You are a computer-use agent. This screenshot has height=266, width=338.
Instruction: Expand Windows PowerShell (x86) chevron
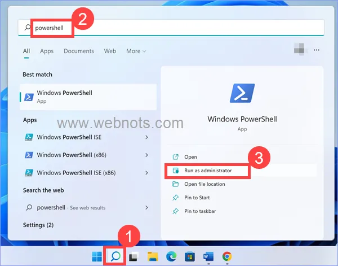click(x=147, y=155)
